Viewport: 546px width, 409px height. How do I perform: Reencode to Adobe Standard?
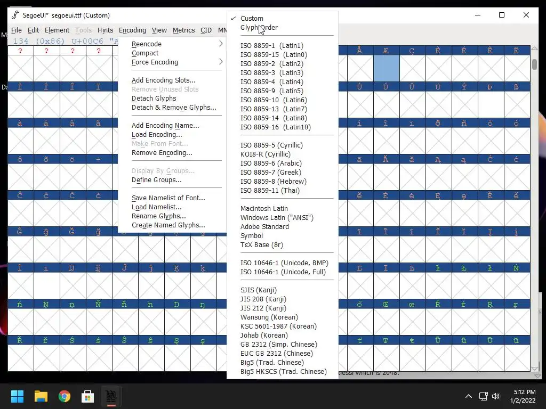coord(264,226)
